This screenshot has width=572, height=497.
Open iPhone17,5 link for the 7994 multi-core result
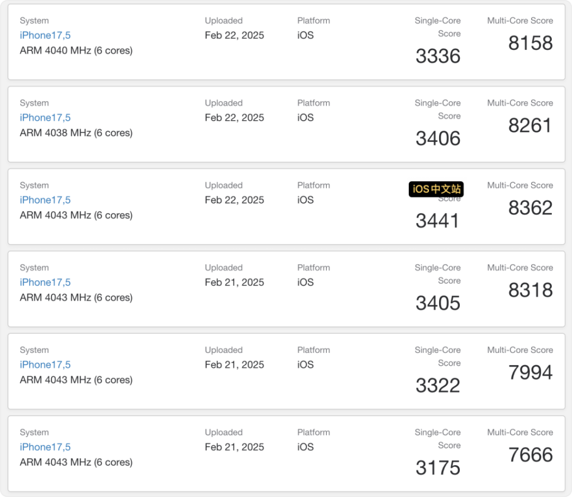click(45, 365)
